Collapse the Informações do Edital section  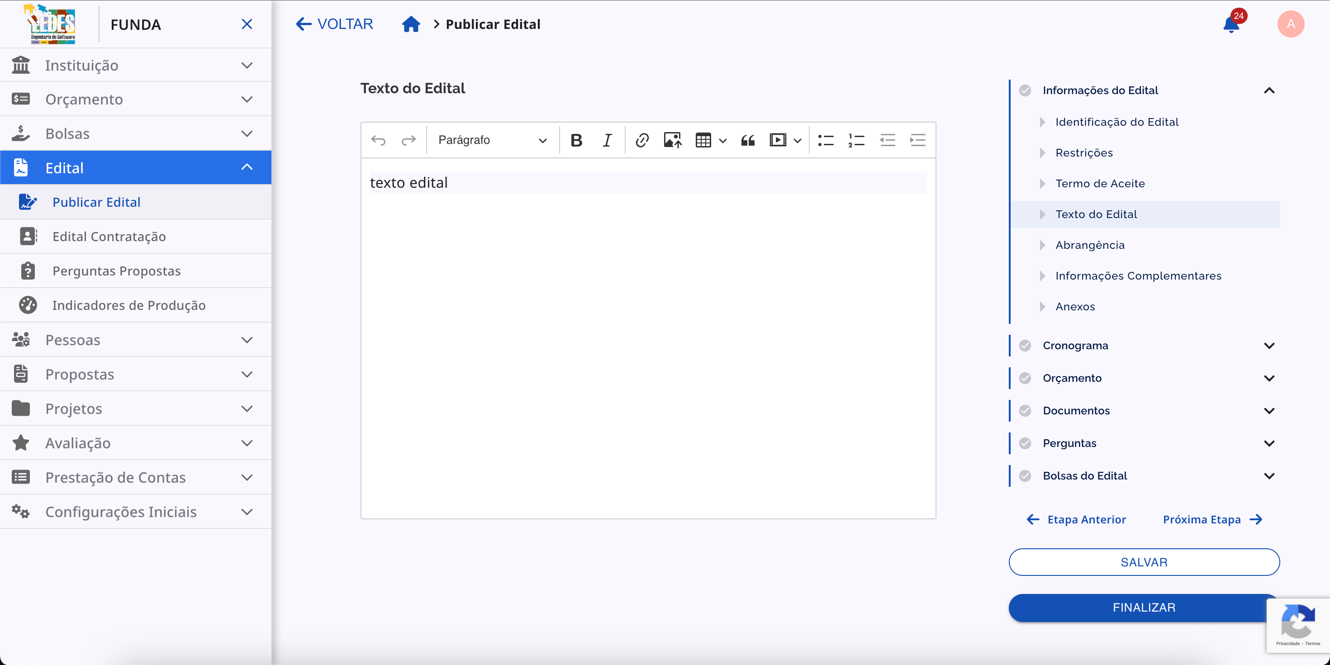point(1269,90)
